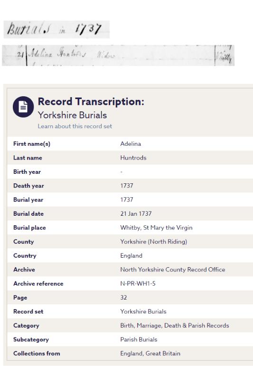This screenshot has width=253, height=381.
Task: Click record set value Yorkshire Burials
Action: tap(143, 311)
